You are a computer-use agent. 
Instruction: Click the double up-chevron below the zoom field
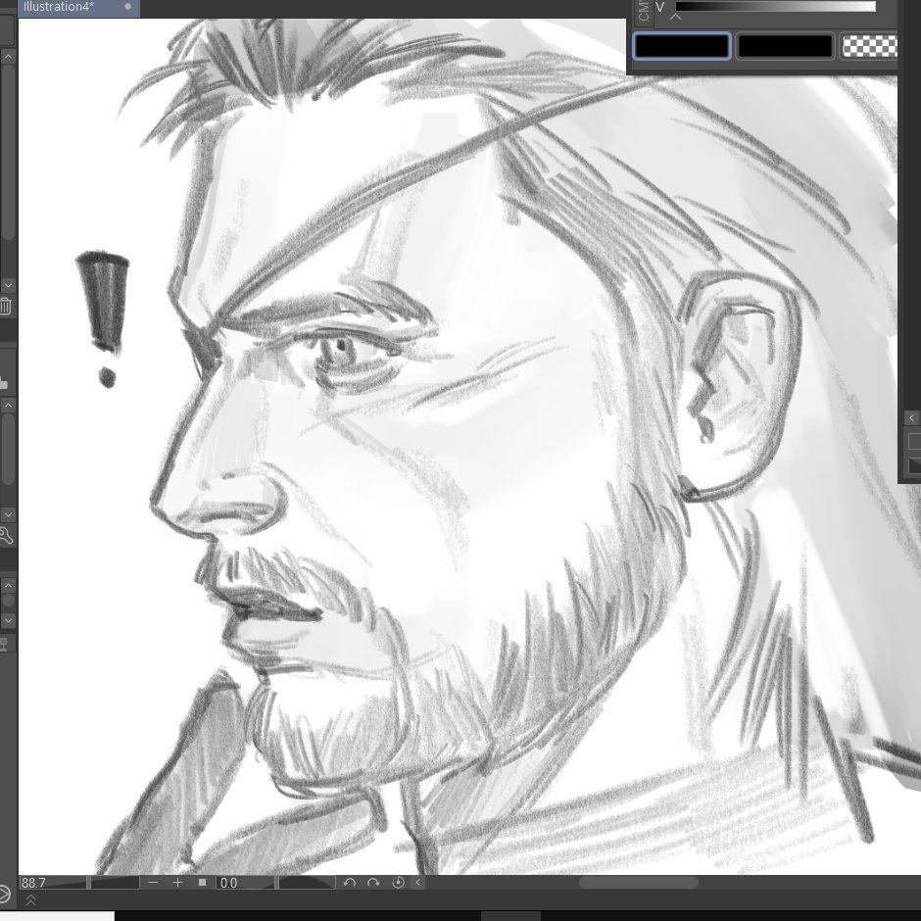30,900
